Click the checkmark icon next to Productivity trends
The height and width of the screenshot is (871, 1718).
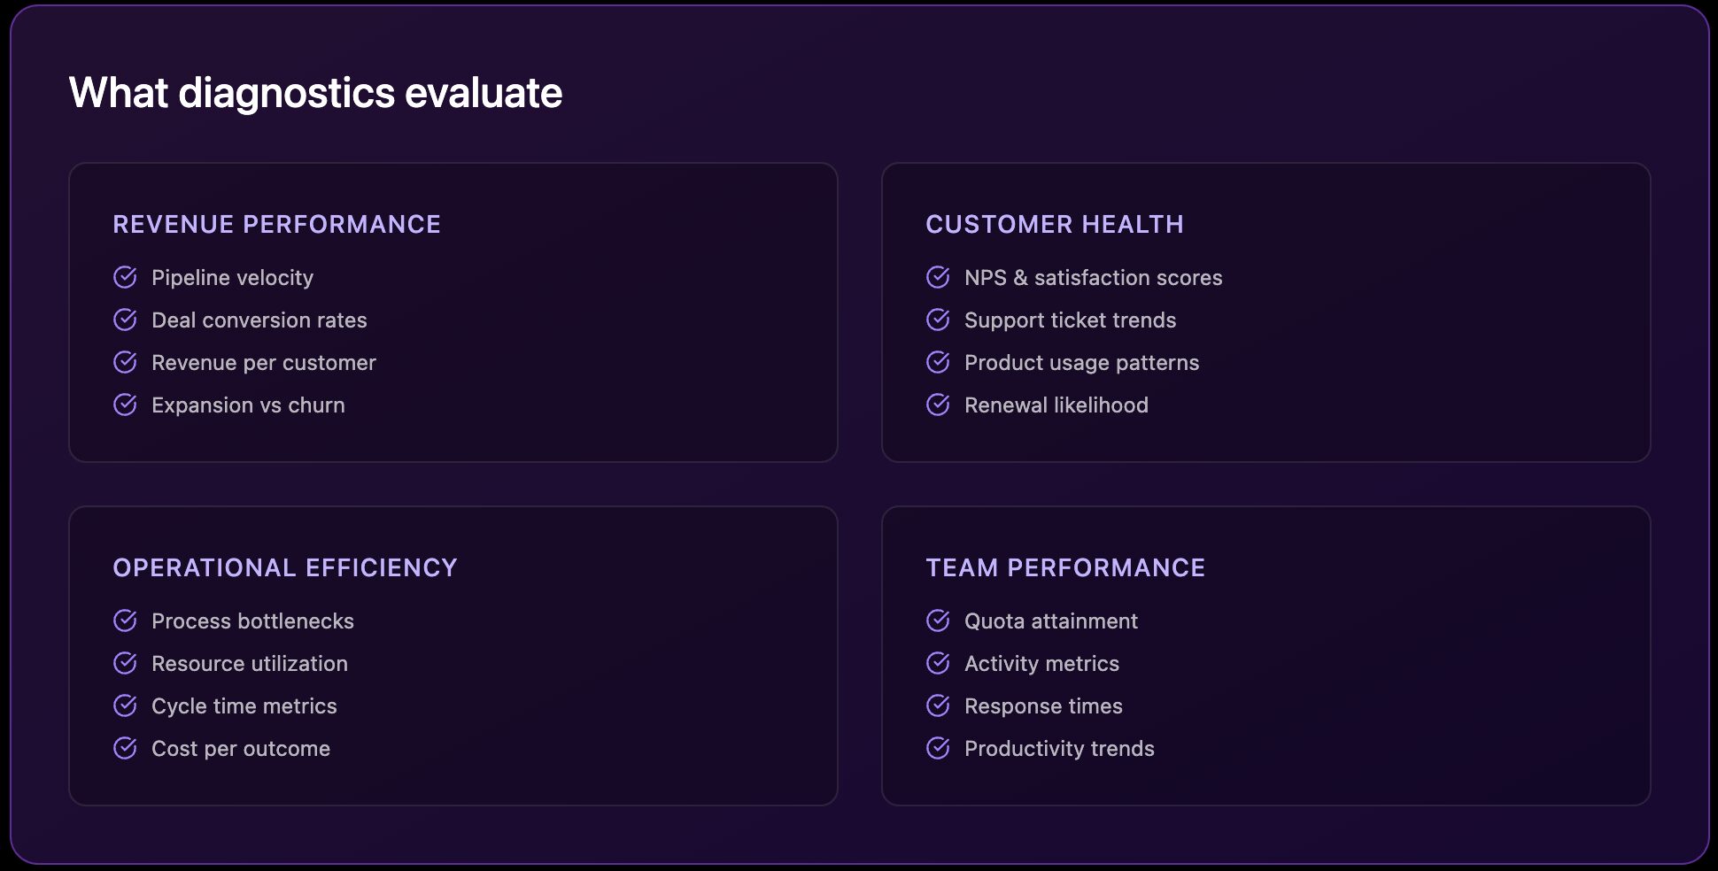[x=938, y=748]
